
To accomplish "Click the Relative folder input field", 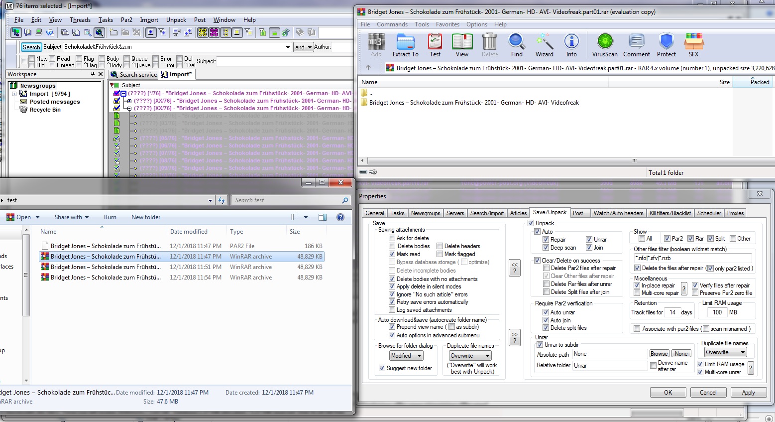I will point(609,366).
